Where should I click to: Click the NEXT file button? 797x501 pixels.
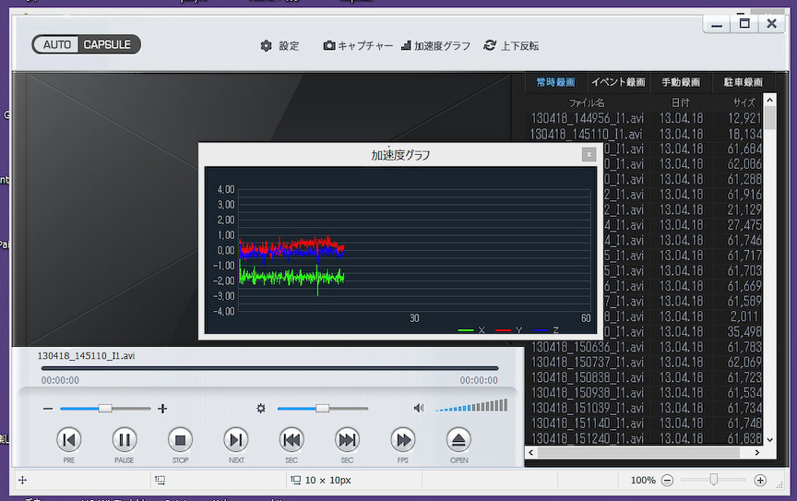coord(236,439)
